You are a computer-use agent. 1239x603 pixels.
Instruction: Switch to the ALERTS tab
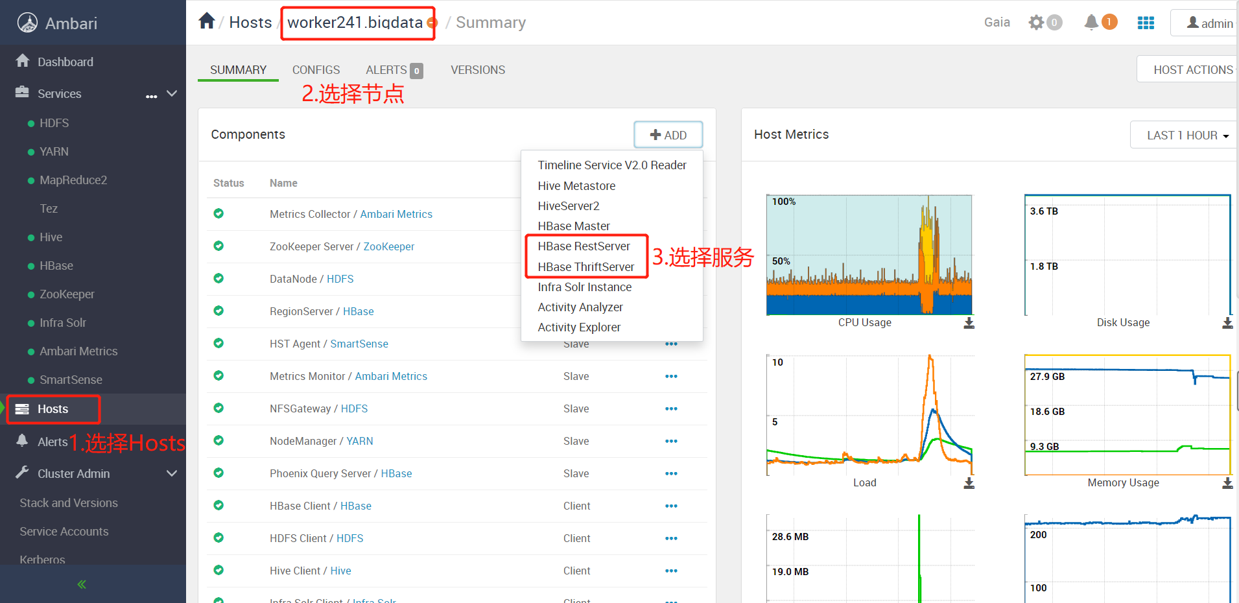(x=394, y=69)
